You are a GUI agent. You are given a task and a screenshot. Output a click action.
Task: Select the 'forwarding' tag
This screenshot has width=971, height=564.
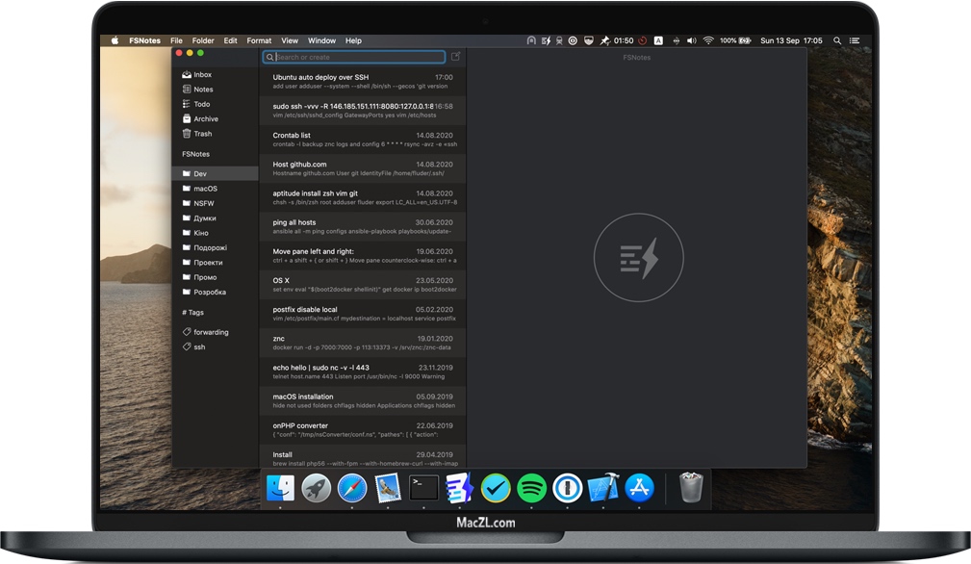[212, 332]
